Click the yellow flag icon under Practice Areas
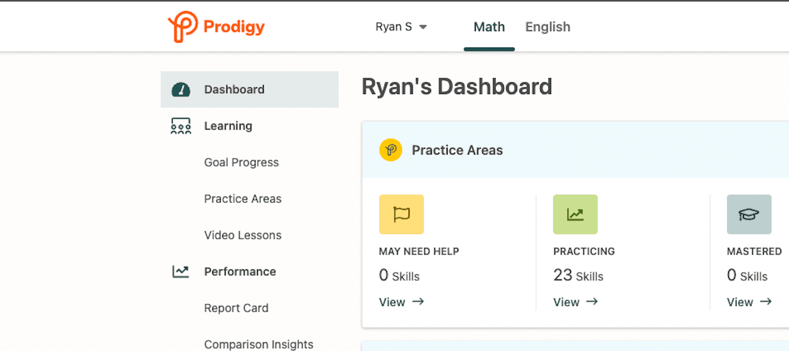The height and width of the screenshot is (351, 789). point(401,215)
